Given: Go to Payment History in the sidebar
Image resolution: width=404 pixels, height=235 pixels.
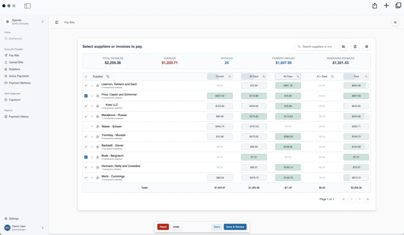Looking at the screenshot, I should click(x=19, y=117).
